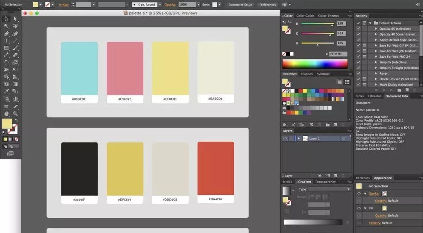Toggle the Stroke visibility eye in Appearance

[359, 194]
